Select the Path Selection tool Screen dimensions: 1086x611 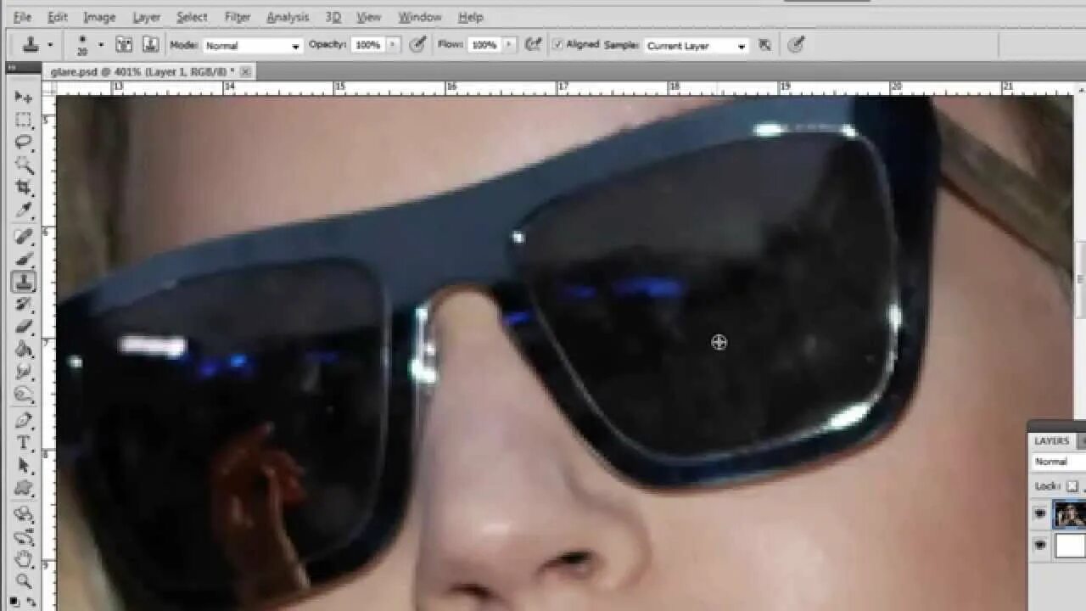point(24,465)
